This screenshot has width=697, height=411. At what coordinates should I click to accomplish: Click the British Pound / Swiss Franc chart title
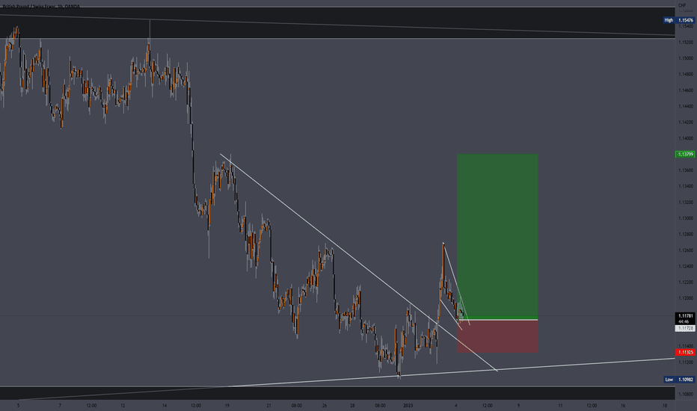click(41, 6)
